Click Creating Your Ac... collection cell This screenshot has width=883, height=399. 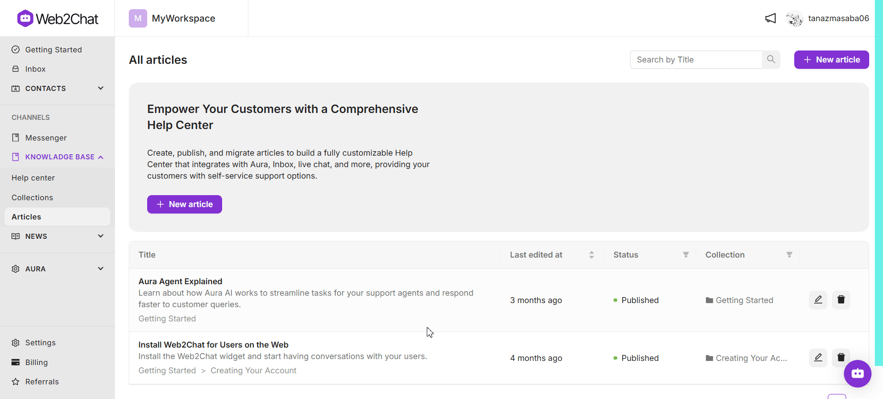(x=751, y=358)
